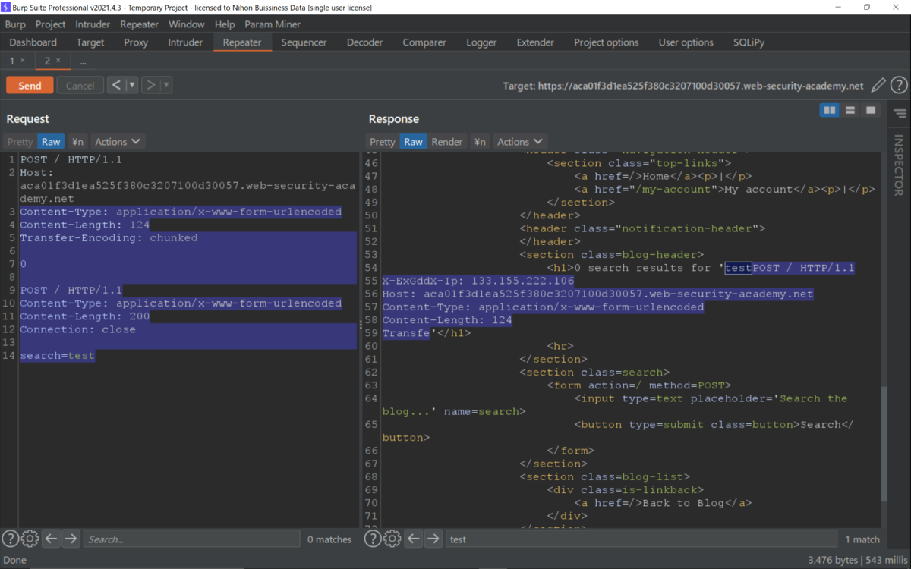This screenshot has height=569, width=911.
Task: Select side-by-side layout view icon
Action: [830, 111]
